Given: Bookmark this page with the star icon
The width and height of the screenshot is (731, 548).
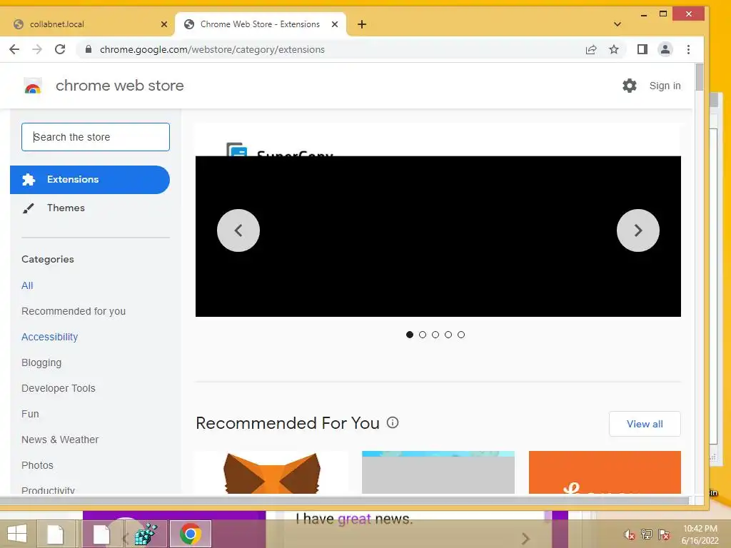Looking at the screenshot, I should coord(614,49).
